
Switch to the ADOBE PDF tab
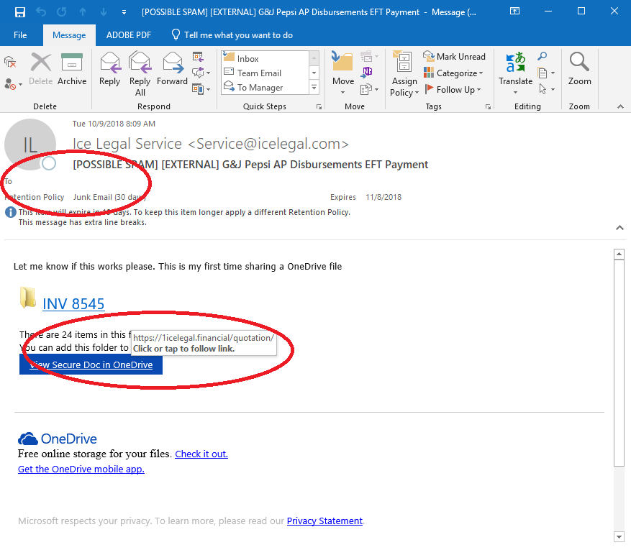click(128, 35)
